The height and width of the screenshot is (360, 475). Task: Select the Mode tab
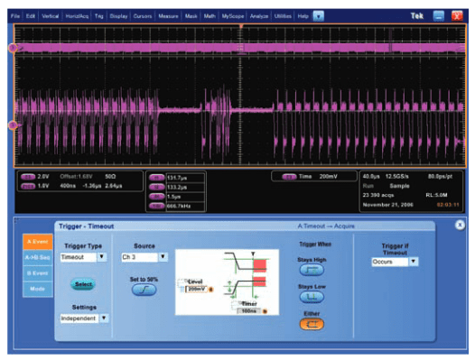[x=38, y=289]
